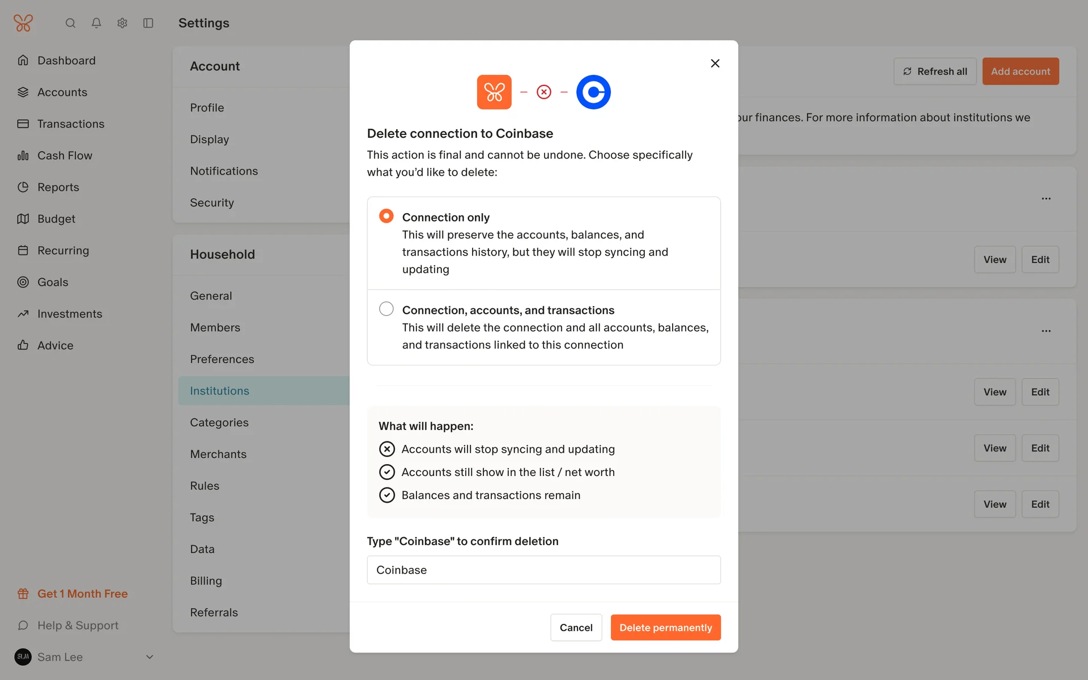Screen dimensions: 1088x680
Task: Close the delete connection dialog
Action: [715, 63]
